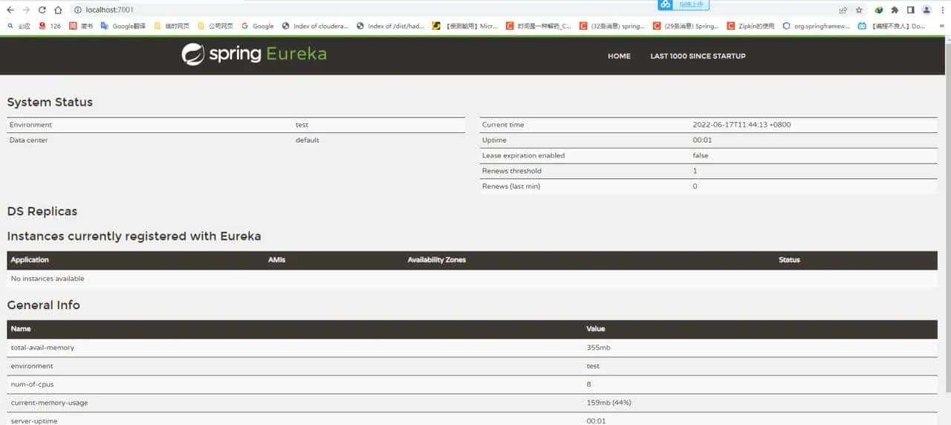Toggle the browser side panel icon
The height and width of the screenshot is (425, 951).
click(x=910, y=10)
